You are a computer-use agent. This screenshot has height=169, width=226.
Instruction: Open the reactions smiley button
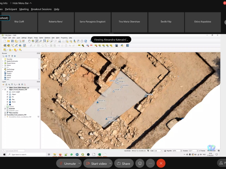point(140,163)
